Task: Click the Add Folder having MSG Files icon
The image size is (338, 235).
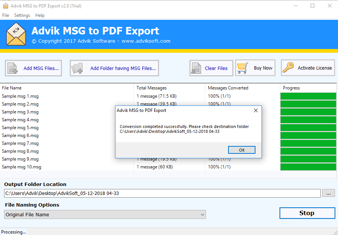Action: click(x=77, y=68)
